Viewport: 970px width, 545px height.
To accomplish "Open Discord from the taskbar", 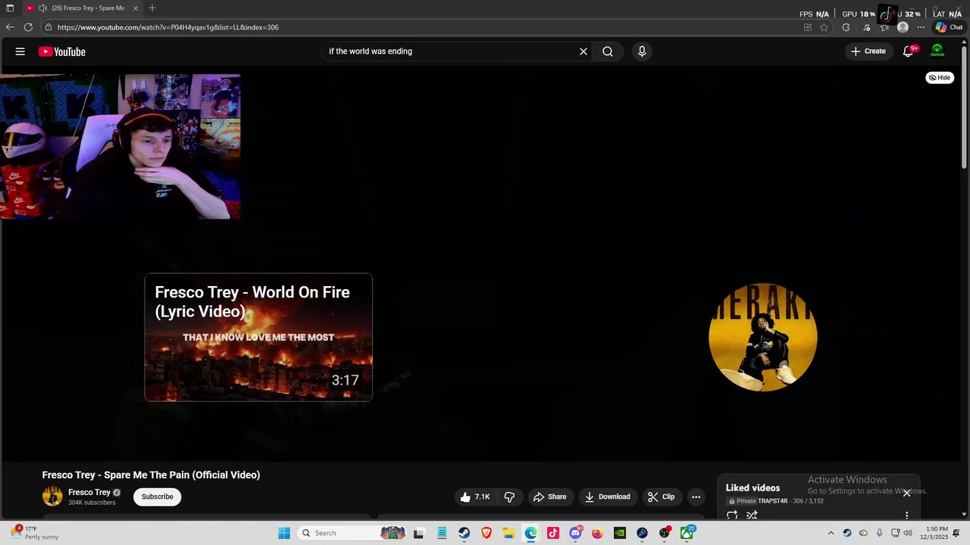I will point(576,533).
